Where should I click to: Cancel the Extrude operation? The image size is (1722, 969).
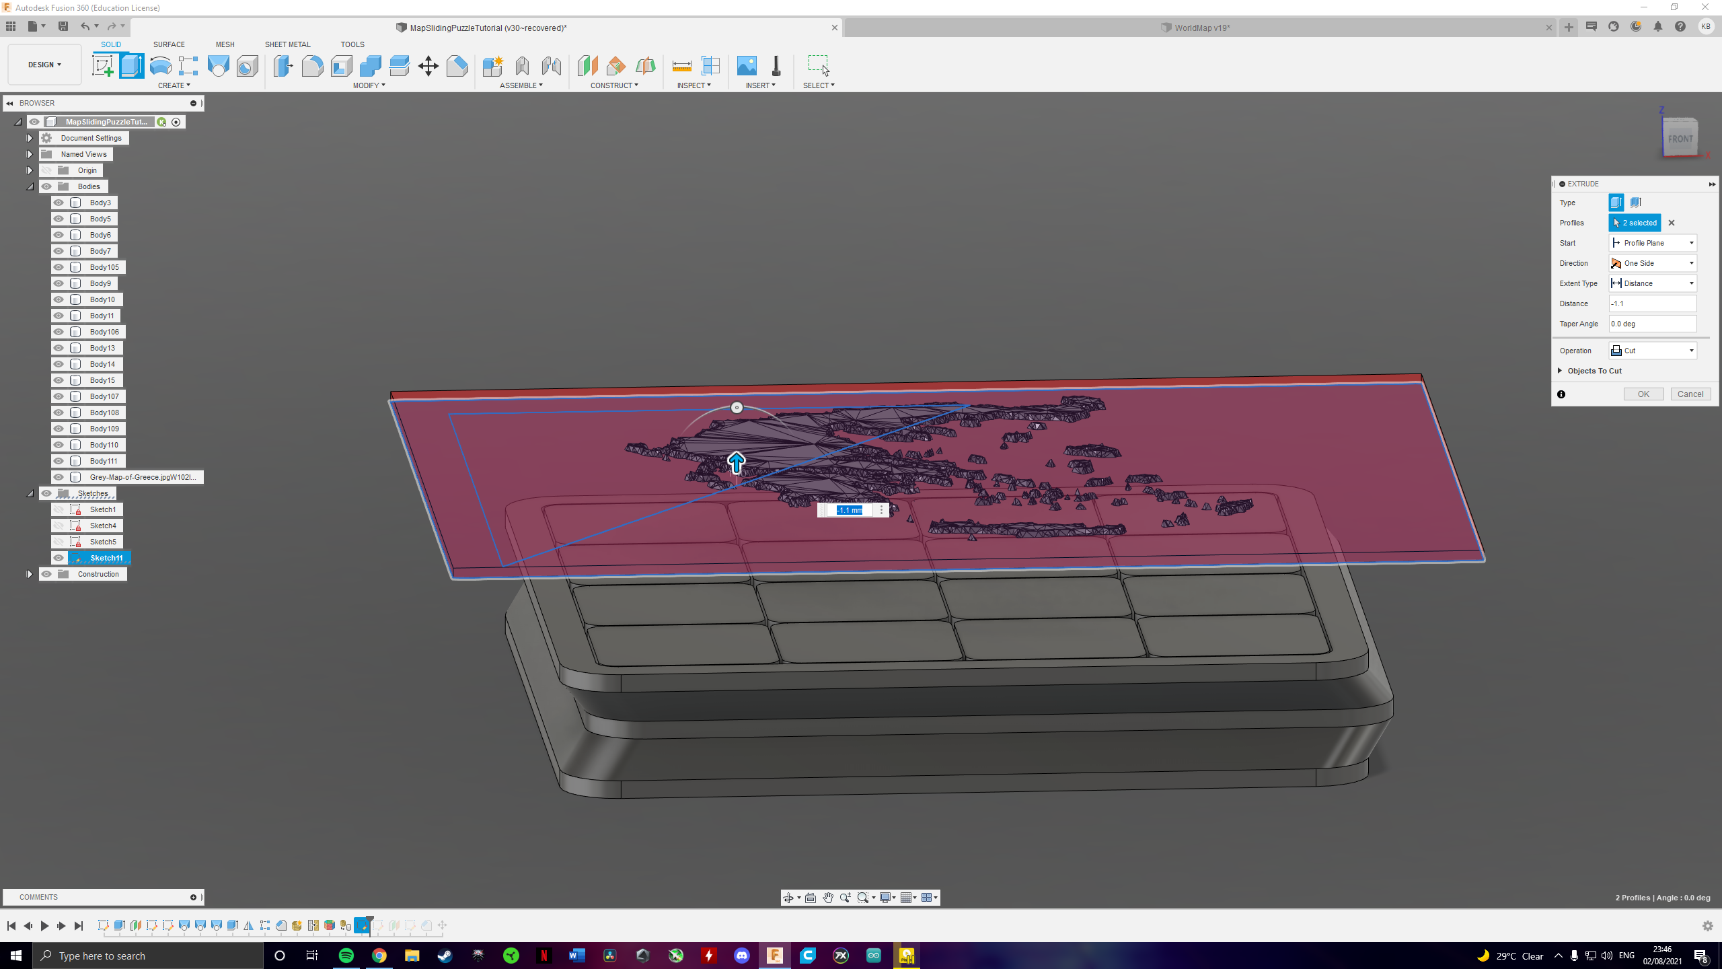pos(1690,394)
